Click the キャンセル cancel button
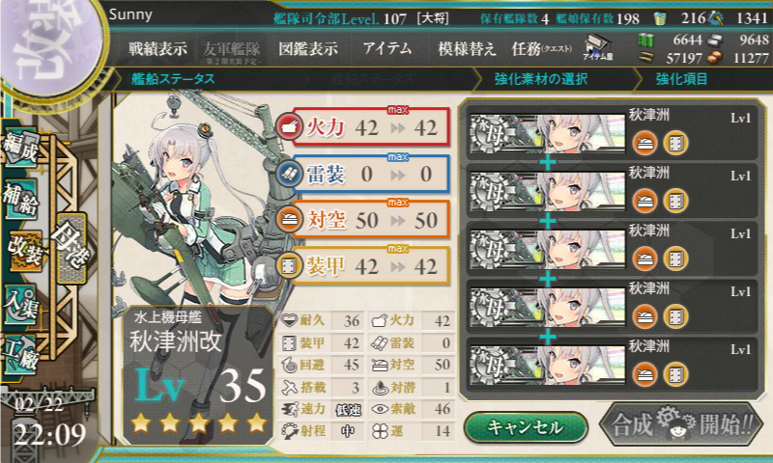The width and height of the screenshot is (773, 463). coord(526,427)
